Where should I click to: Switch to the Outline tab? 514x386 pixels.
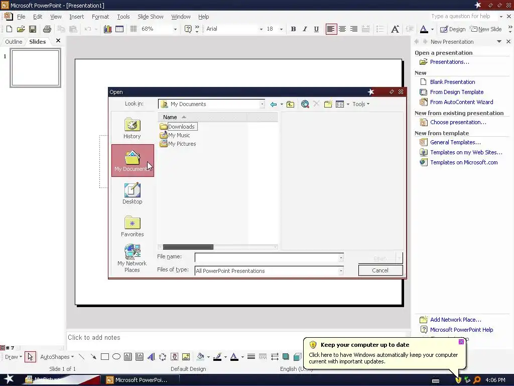coord(14,42)
